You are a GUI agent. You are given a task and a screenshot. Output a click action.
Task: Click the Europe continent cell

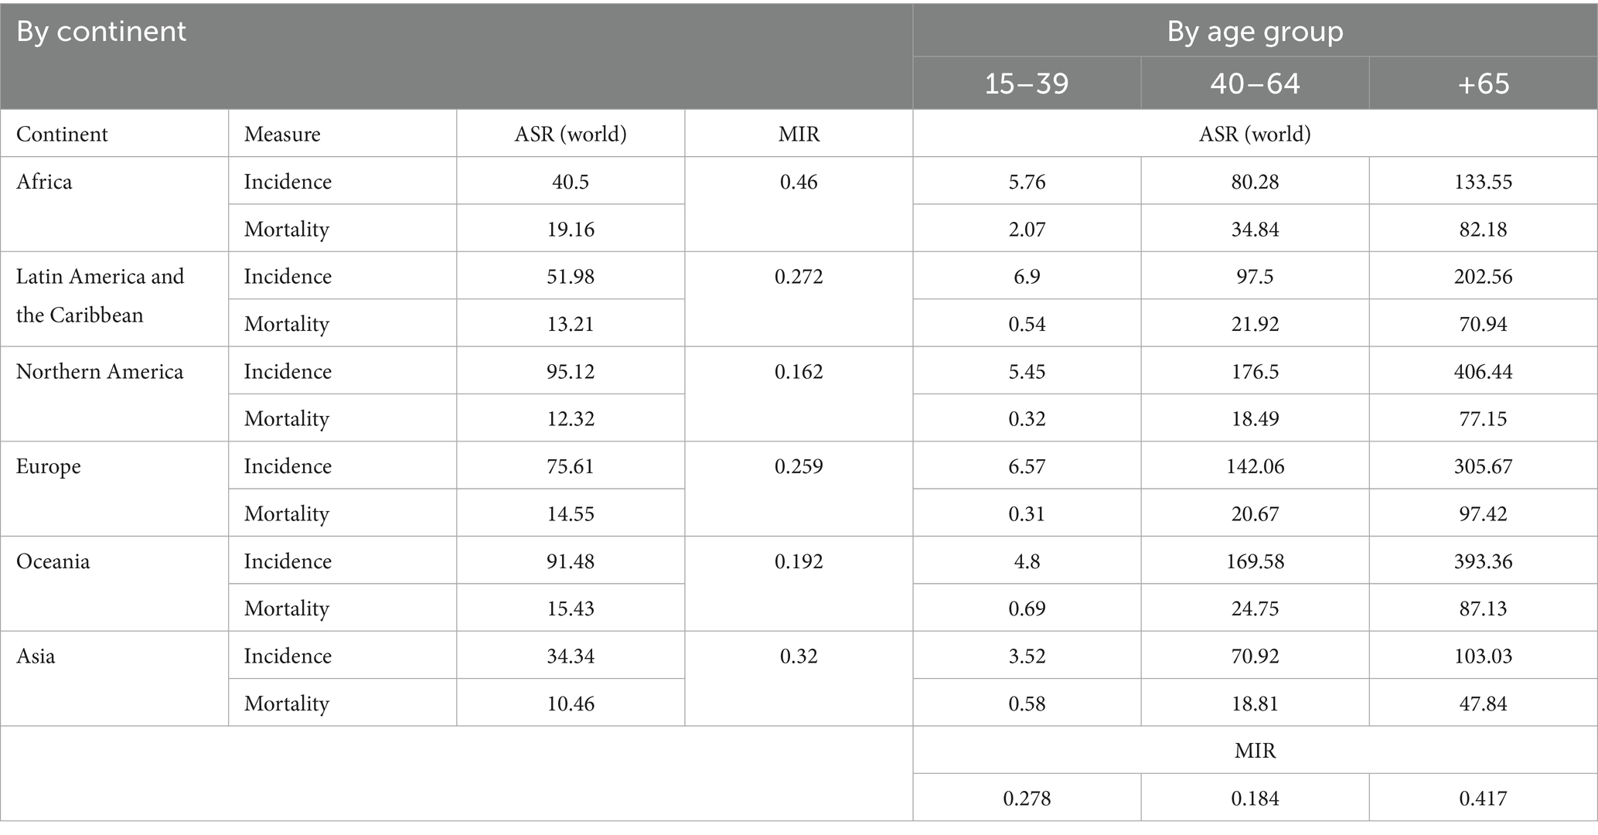[x=49, y=467]
